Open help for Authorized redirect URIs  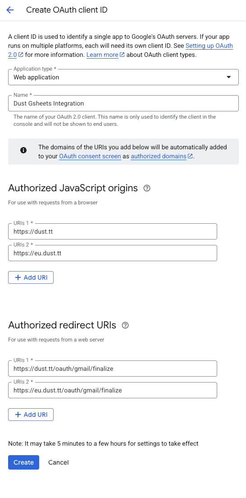pyautogui.click(x=125, y=325)
